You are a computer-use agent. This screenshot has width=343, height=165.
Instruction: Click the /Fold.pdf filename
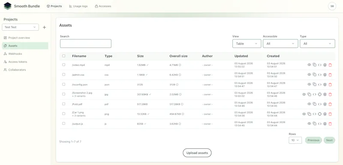pos(77,104)
